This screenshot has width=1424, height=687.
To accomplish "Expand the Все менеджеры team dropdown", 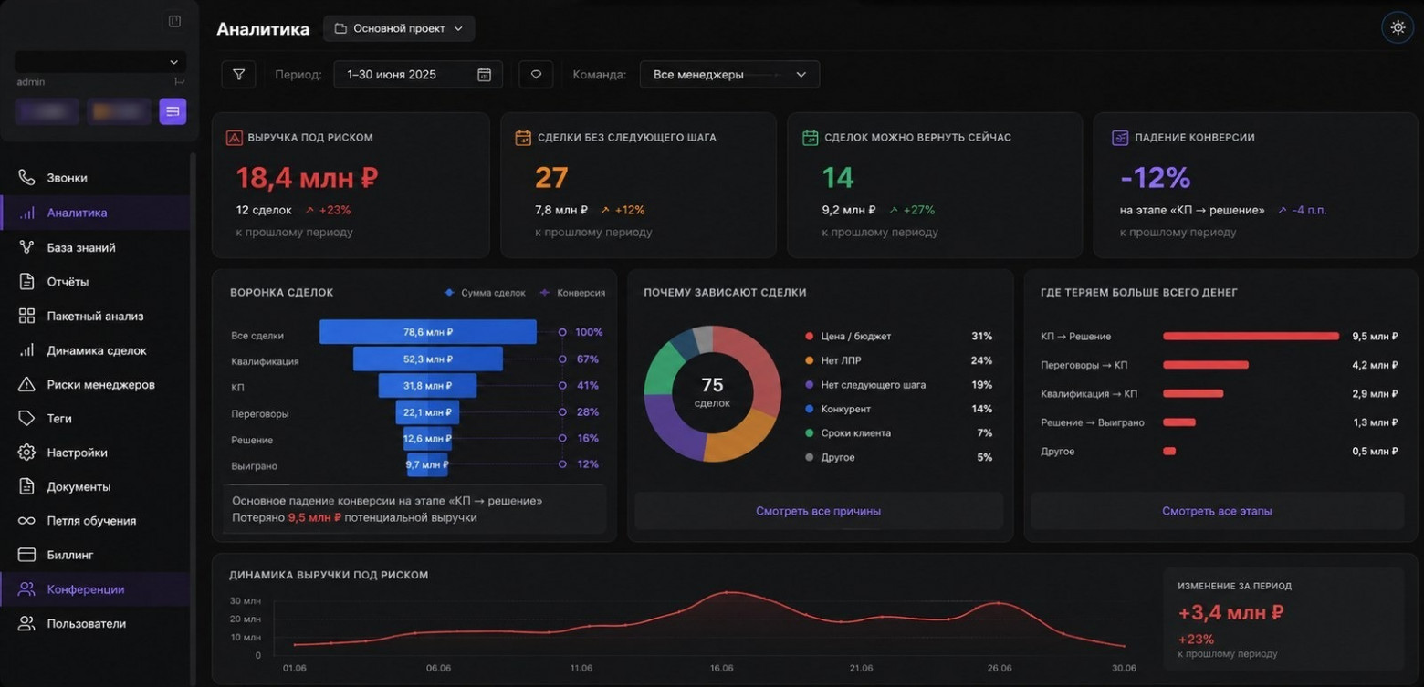I will [729, 75].
